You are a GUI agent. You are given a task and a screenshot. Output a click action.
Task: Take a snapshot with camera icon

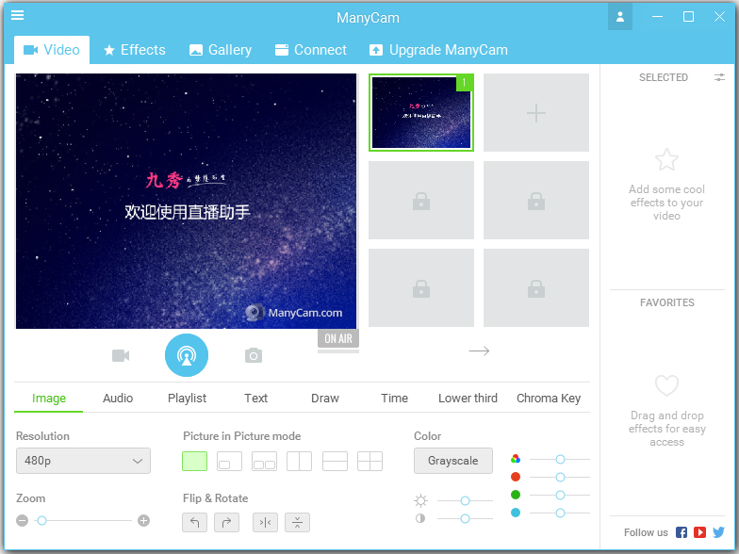pos(253,355)
